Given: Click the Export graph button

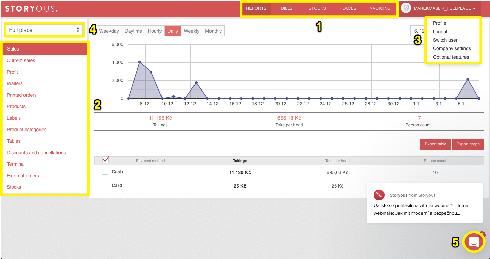Looking at the screenshot, I should pyautogui.click(x=468, y=144).
